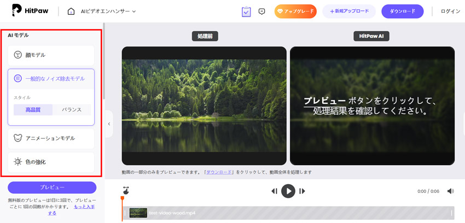
Task: Click the animation model bear icon
Action: click(18, 138)
